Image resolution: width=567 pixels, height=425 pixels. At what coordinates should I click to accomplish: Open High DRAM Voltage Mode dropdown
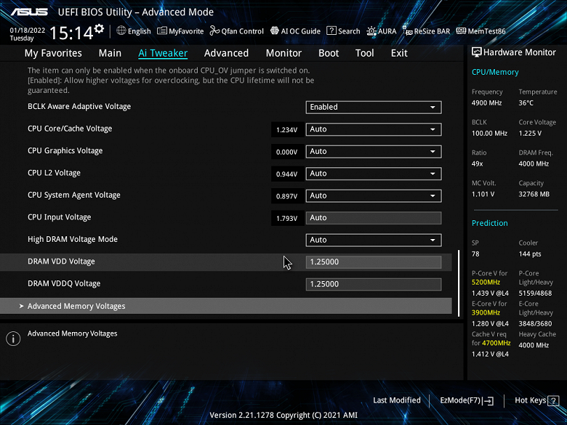(x=374, y=240)
